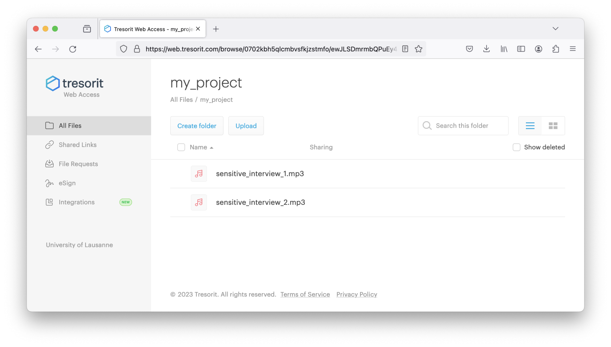
Task: Open Firefox application hamburger menu
Action: coord(572,49)
